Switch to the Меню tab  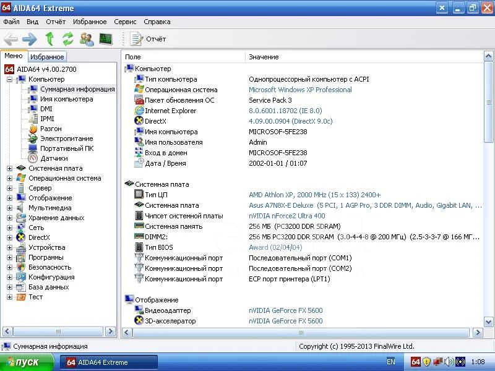click(14, 56)
